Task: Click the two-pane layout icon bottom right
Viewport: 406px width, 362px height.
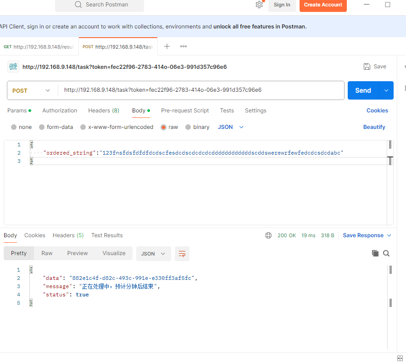Action: (400, 358)
